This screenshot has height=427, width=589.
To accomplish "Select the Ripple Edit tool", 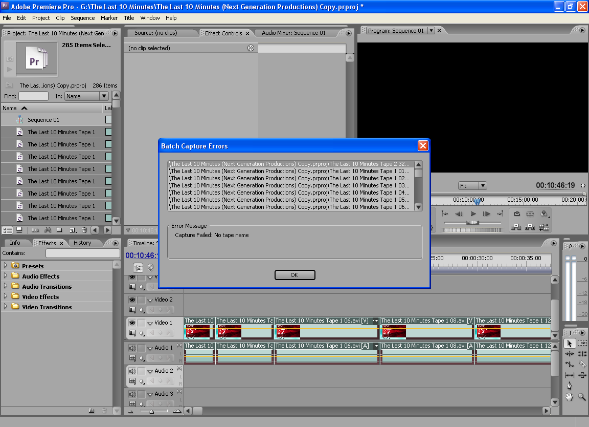I will [570, 354].
